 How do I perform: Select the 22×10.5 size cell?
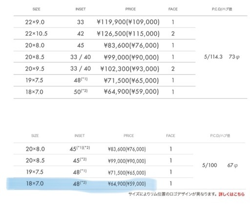[36, 34]
